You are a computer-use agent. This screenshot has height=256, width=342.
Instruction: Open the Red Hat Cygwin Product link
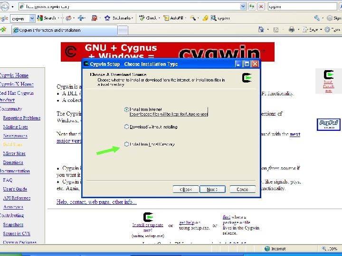tap(17, 96)
